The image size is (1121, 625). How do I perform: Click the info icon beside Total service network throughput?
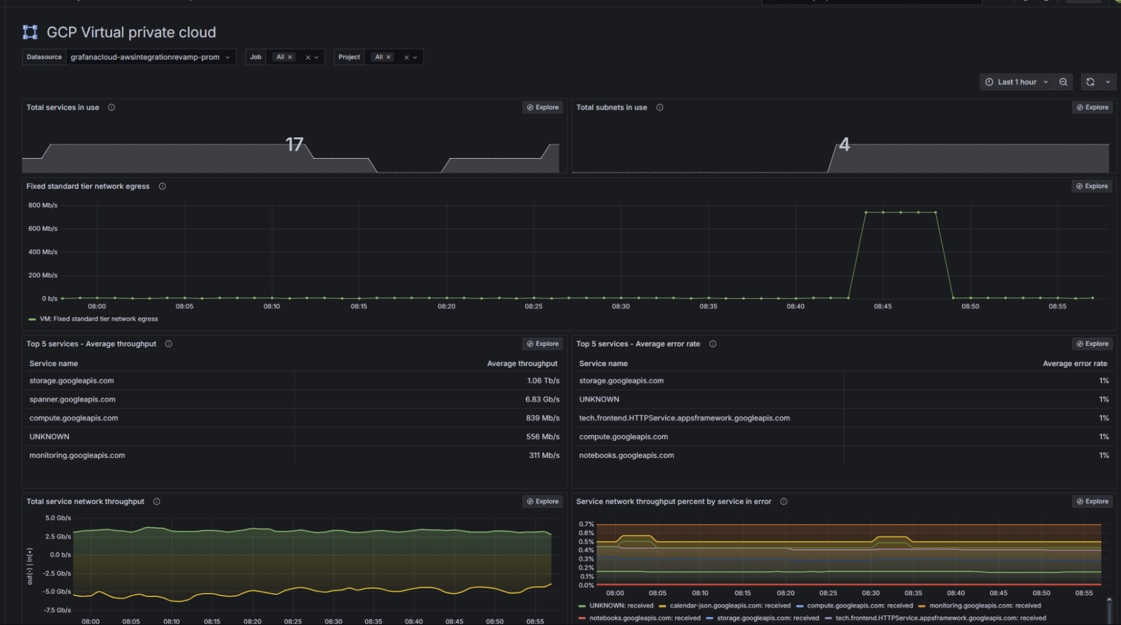(156, 501)
